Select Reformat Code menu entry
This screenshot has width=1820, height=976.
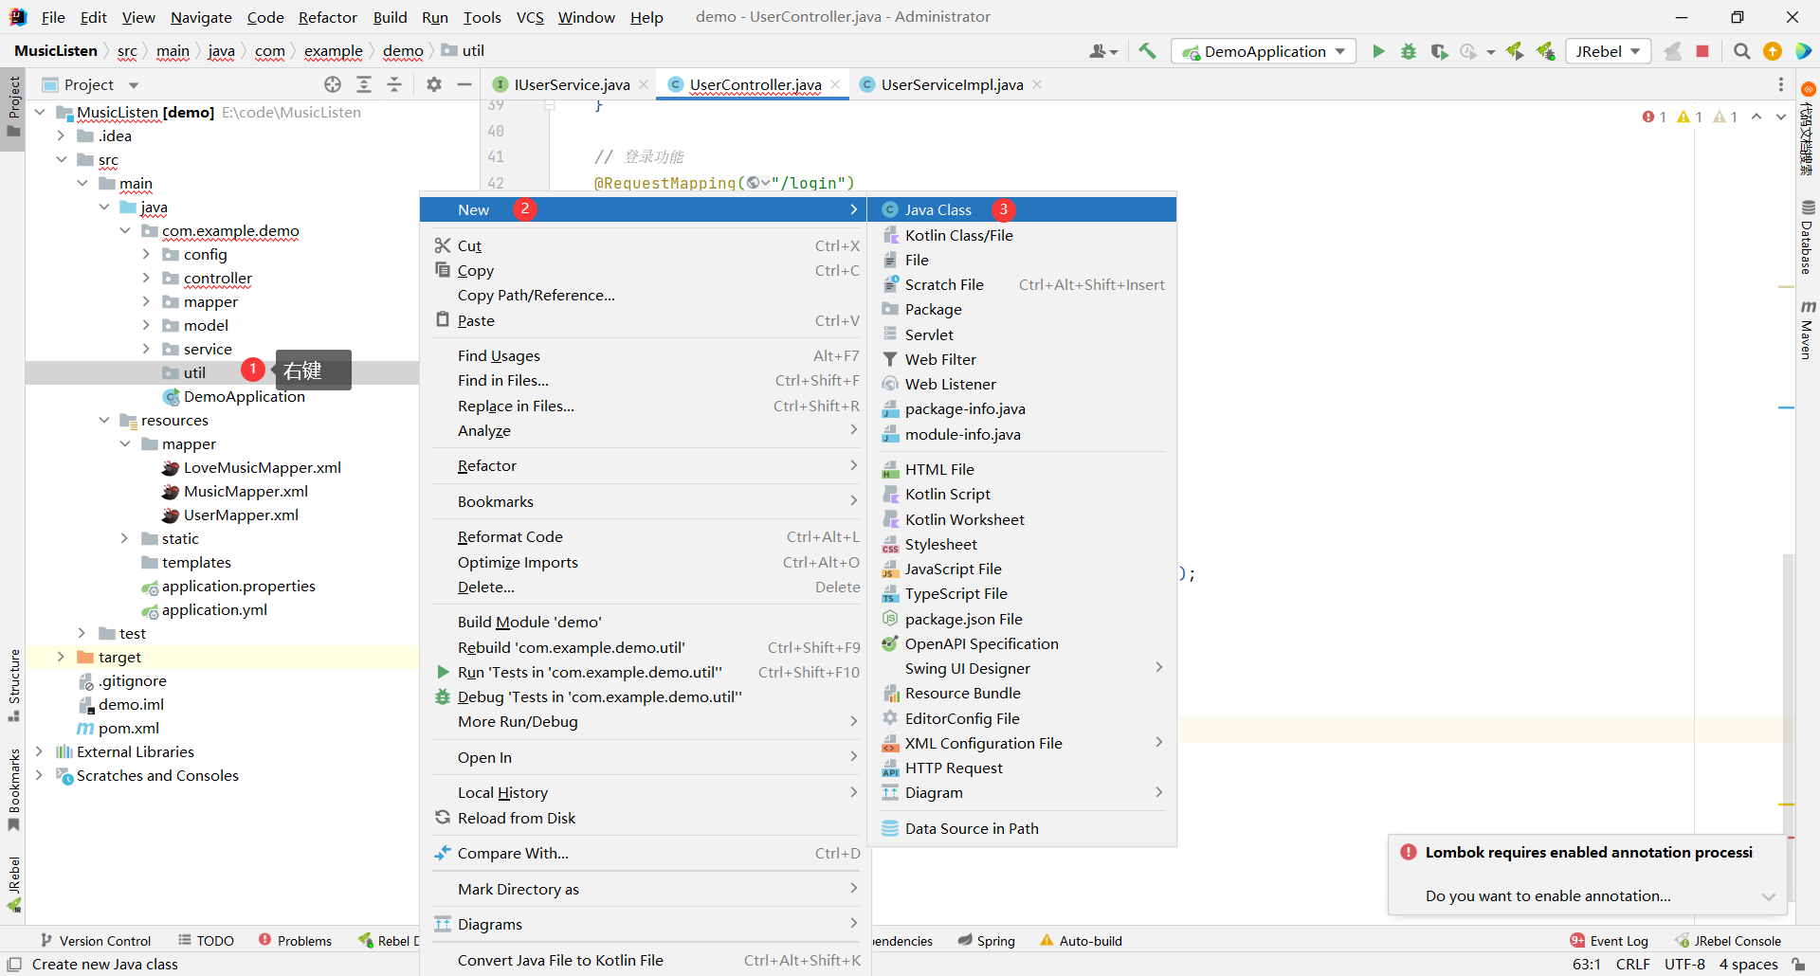646,536
